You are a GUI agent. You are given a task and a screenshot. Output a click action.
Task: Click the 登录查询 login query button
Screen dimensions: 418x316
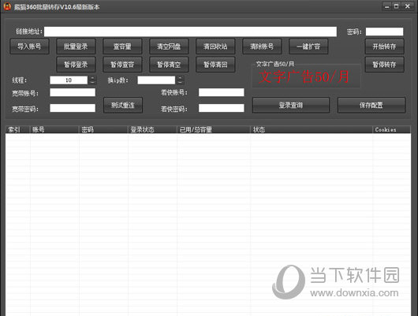(x=291, y=106)
